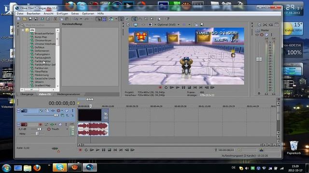Screen dimensions: 309x173
Task: Open the Einfügen menu
Action: click(62, 13)
